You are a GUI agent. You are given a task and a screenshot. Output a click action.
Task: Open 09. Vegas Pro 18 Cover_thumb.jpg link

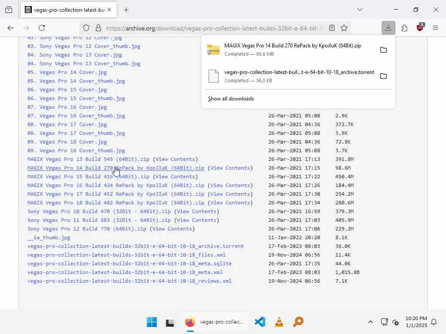tap(76, 150)
